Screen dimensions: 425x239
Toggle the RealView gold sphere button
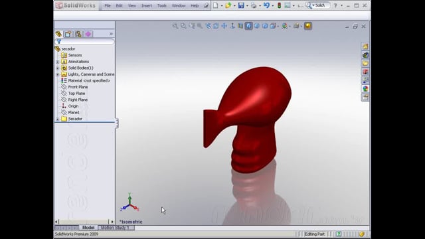308,26
